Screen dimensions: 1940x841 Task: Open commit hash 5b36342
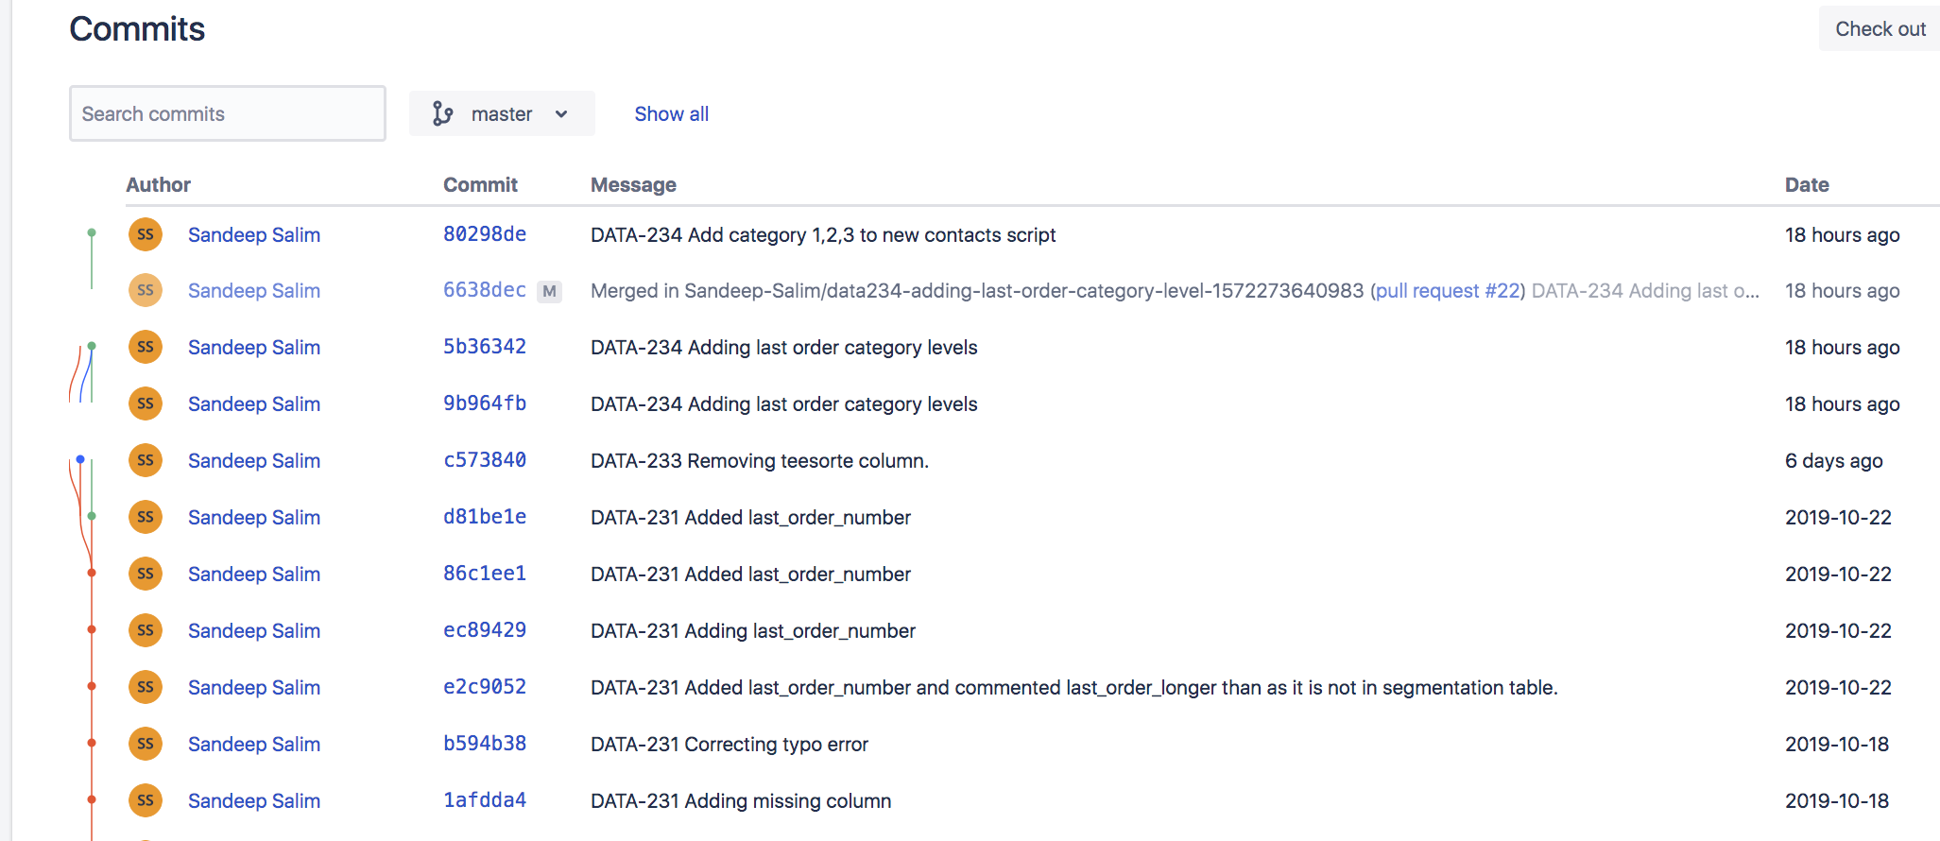(484, 347)
